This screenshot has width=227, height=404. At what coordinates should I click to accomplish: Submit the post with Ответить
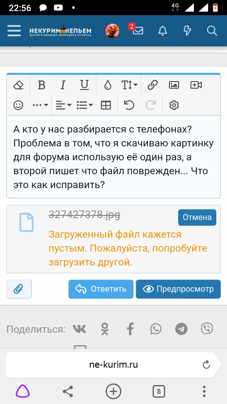click(101, 289)
